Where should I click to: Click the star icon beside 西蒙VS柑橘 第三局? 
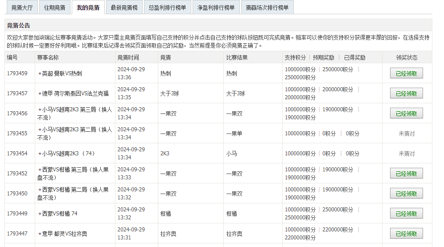tap(40, 170)
